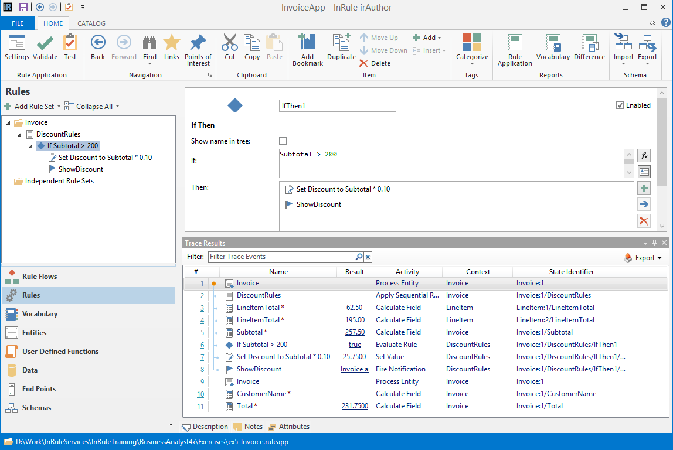The width and height of the screenshot is (673, 450).
Task: Uncheck the Enabled checkbox
Action: [620, 105]
